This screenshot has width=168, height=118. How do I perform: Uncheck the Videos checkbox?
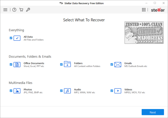click(112, 91)
